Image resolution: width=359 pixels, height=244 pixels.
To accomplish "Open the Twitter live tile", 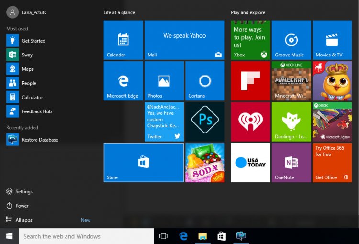I will coord(164,122).
